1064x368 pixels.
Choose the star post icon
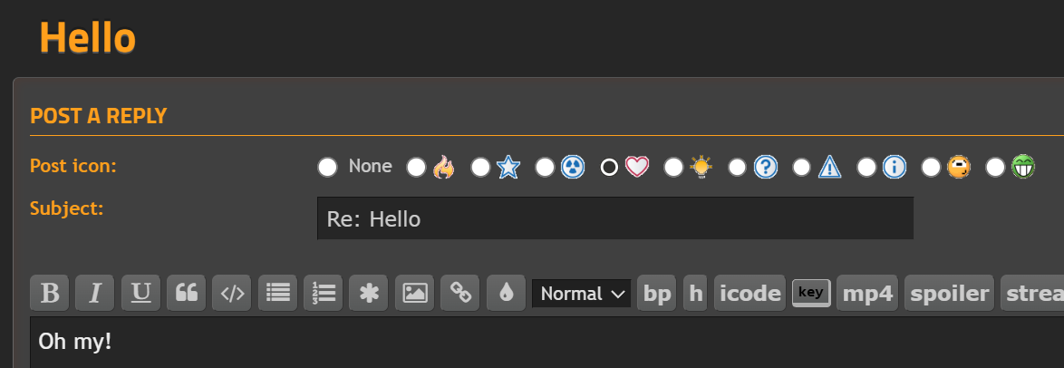(x=480, y=167)
